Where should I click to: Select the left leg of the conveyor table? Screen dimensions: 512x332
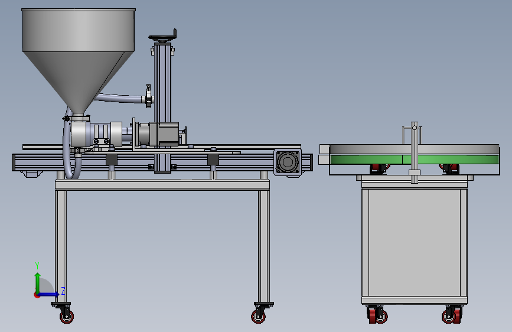pyautogui.click(x=61, y=246)
